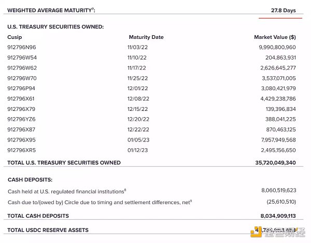Select the 27.8 Days value

(x=283, y=10)
